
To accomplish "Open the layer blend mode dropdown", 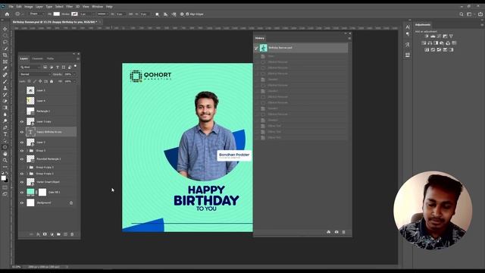I will point(35,74).
